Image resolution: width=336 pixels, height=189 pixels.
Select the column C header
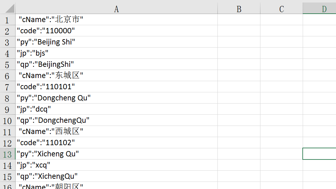click(282, 9)
